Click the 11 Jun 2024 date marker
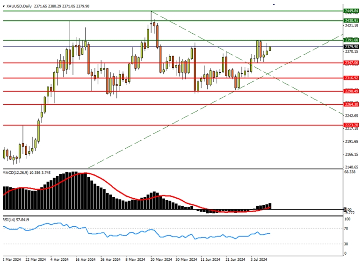Viewport: 363px width, 266px height. coord(209,259)
